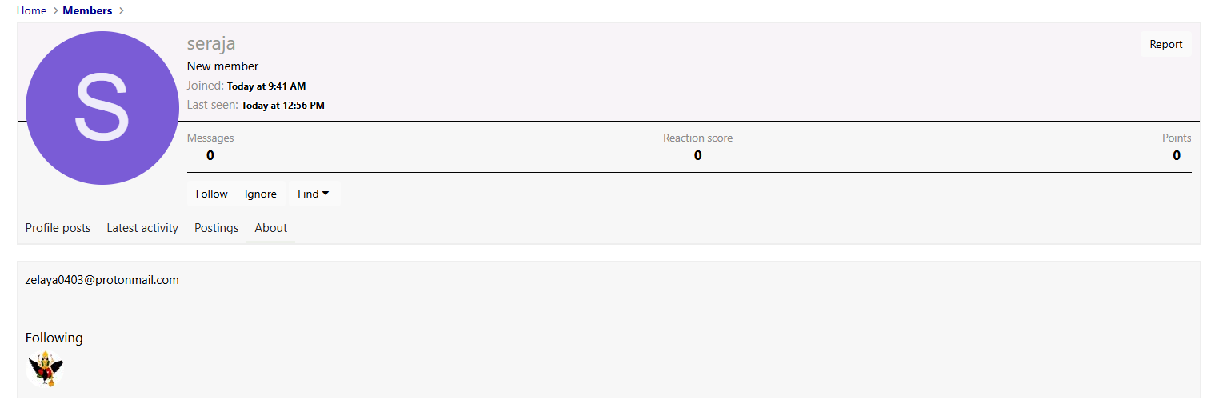Image resolution: width=1227 pixels, height=412 pixels.
Task: Click the Reaction score value
Action: click(697, 155)
